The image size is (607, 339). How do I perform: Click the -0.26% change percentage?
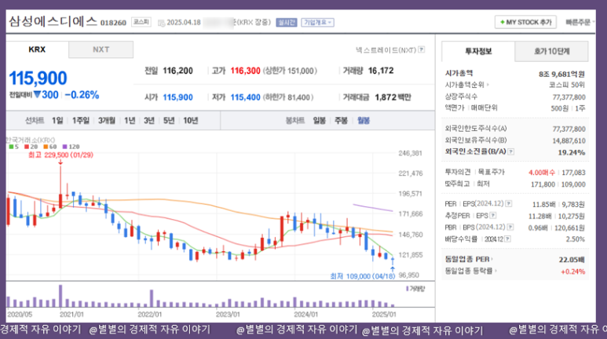pyautogui.click(x=82, y=95)
